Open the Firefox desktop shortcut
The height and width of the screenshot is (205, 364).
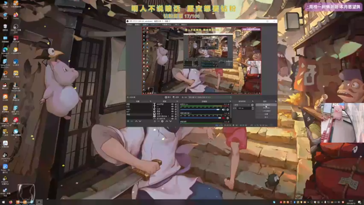[15, 16]
